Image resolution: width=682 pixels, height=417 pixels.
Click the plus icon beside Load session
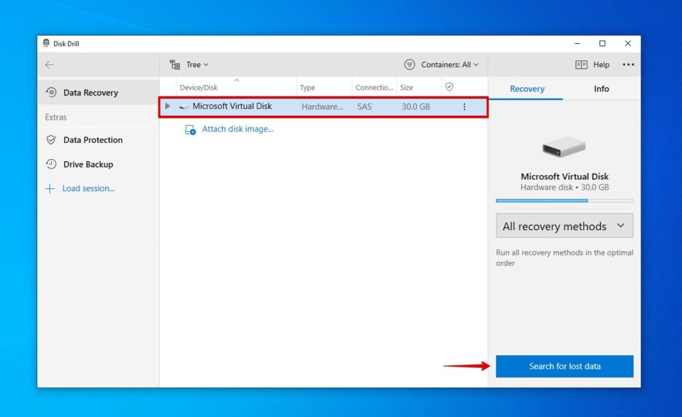49,188
